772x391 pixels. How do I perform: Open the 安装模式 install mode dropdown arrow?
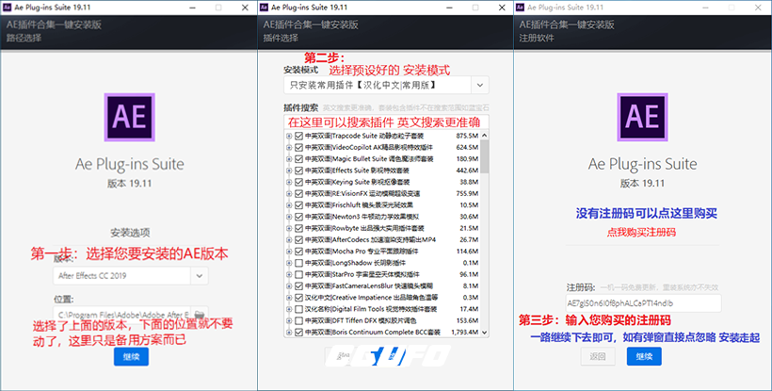click(480, 85)
